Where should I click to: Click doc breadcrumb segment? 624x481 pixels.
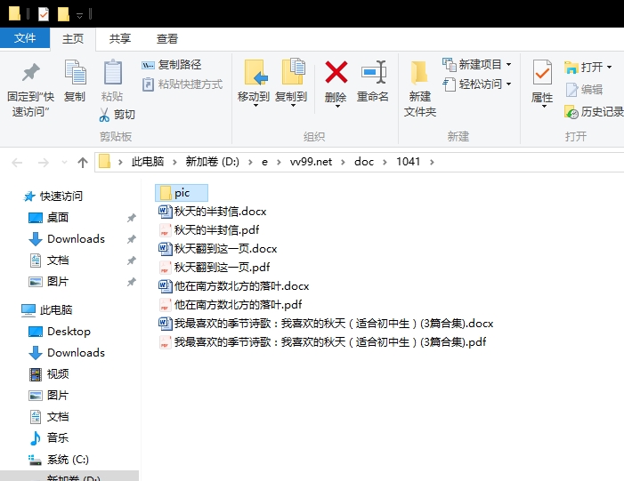point(364,162)
